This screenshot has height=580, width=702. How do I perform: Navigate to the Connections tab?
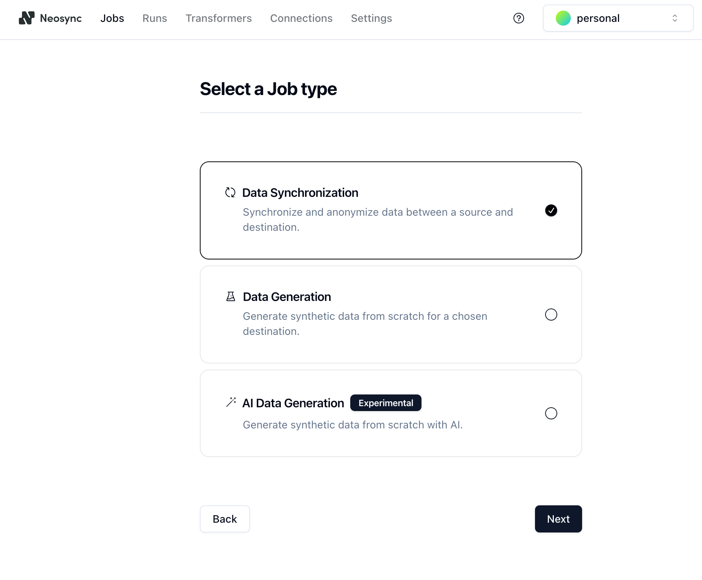pyautogui.click(x=301, y=18)
